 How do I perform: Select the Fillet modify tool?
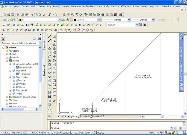[54, 97]
